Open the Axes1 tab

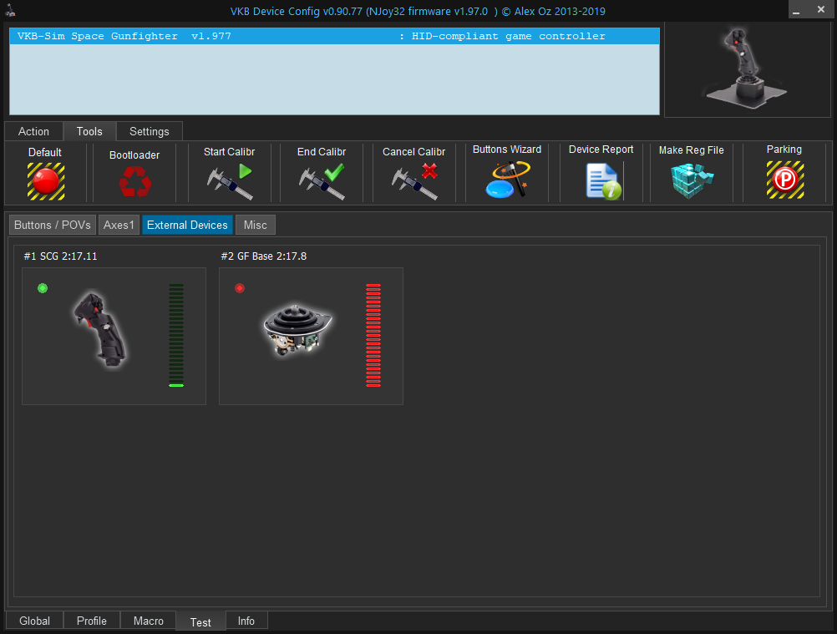[119, 225]
